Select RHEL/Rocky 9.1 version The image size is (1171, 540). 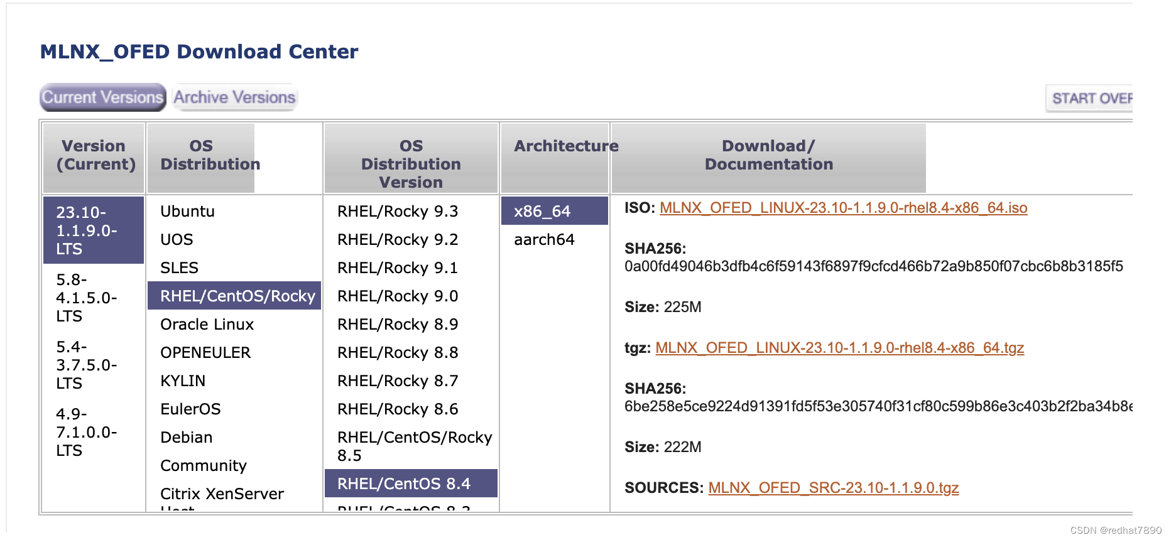point(411,267)
